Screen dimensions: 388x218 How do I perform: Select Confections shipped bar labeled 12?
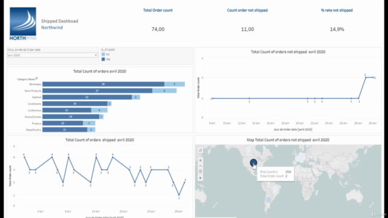pos(67,110)
